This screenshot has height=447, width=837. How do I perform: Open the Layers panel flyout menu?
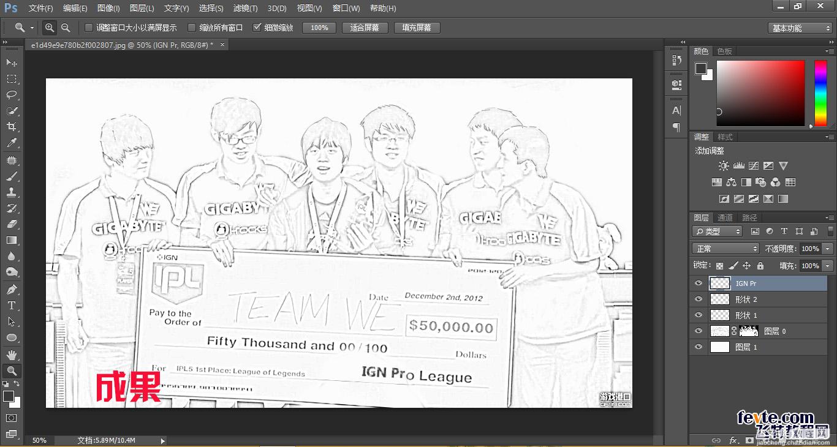(x=830, y=217)
